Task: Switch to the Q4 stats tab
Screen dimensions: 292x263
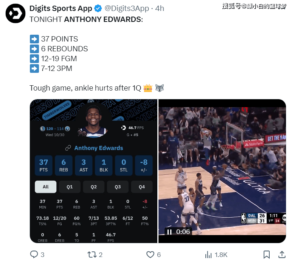Action: (x=142, y=187)
